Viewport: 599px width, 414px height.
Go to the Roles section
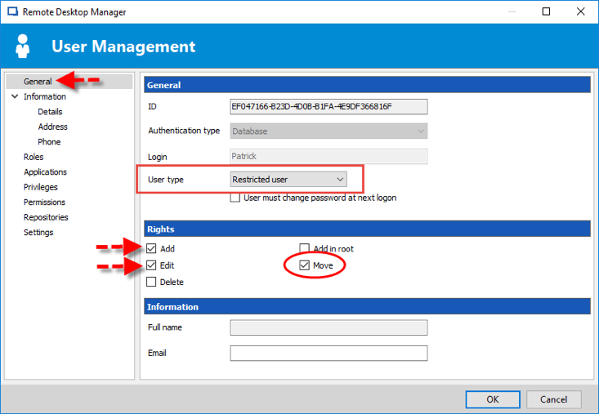[x=34, y=157]
